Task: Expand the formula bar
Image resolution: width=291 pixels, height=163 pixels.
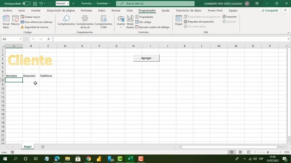Action: pos(288,39)
